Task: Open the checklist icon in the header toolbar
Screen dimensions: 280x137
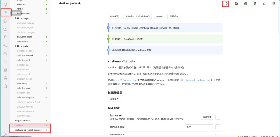Action: [274, 4]
